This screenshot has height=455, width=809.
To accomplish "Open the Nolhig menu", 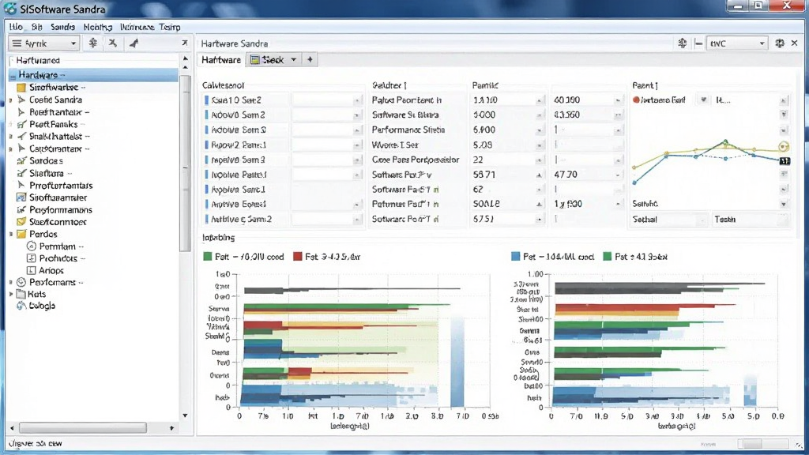I will point(98,27).
